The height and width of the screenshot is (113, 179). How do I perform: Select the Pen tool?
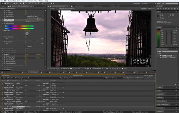pyautogui.click(x=24, y=3)
